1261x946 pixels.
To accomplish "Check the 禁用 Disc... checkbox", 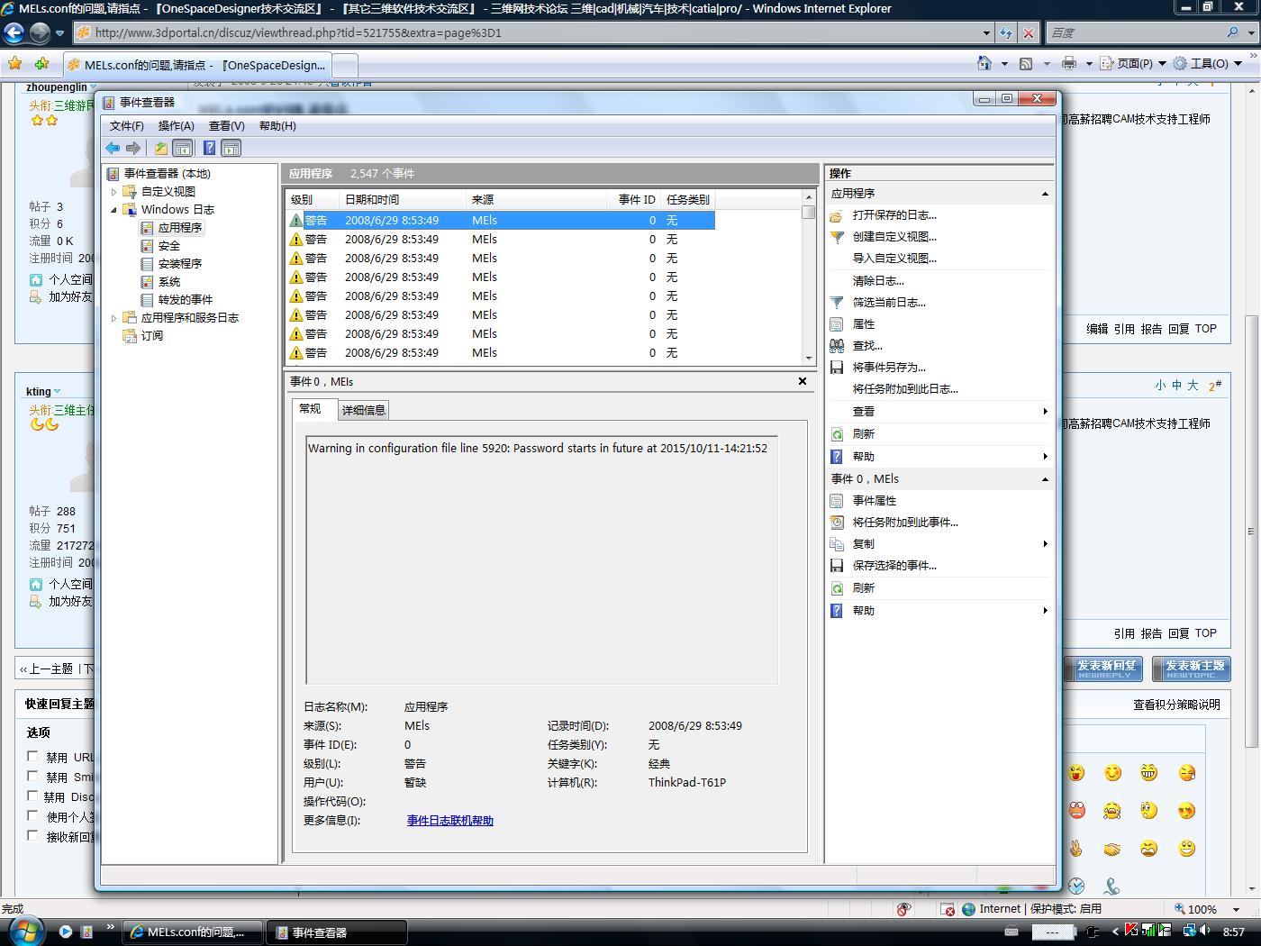I will [32, 796].
